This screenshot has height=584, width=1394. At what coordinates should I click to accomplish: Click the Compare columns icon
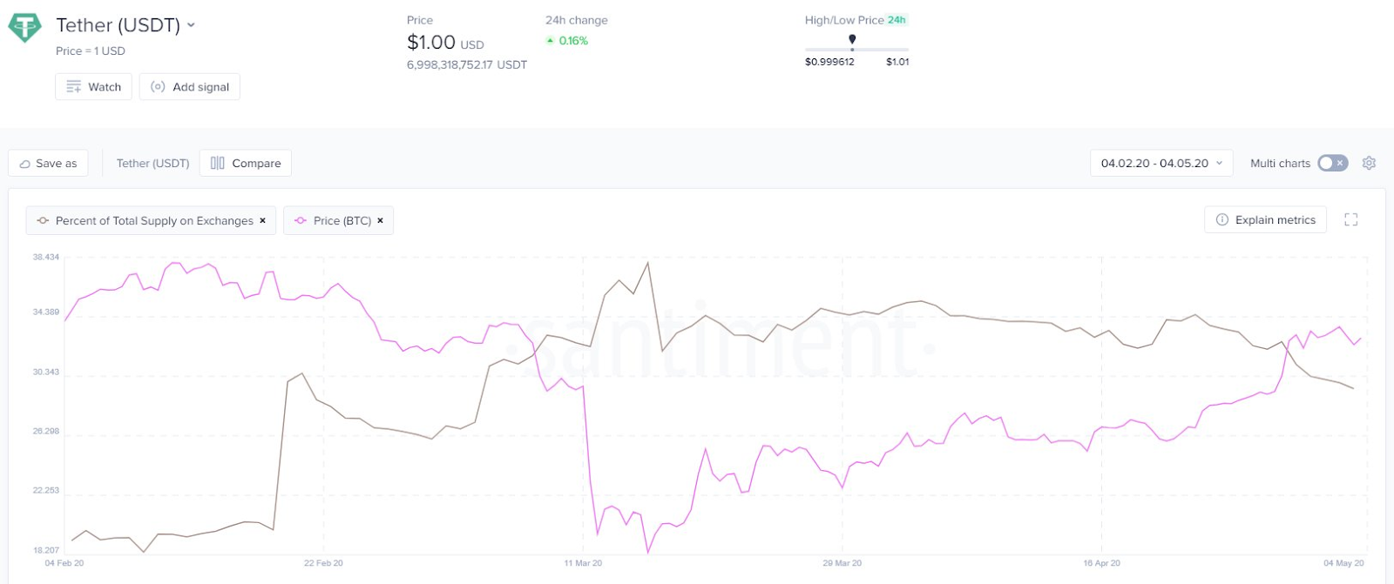218,163
